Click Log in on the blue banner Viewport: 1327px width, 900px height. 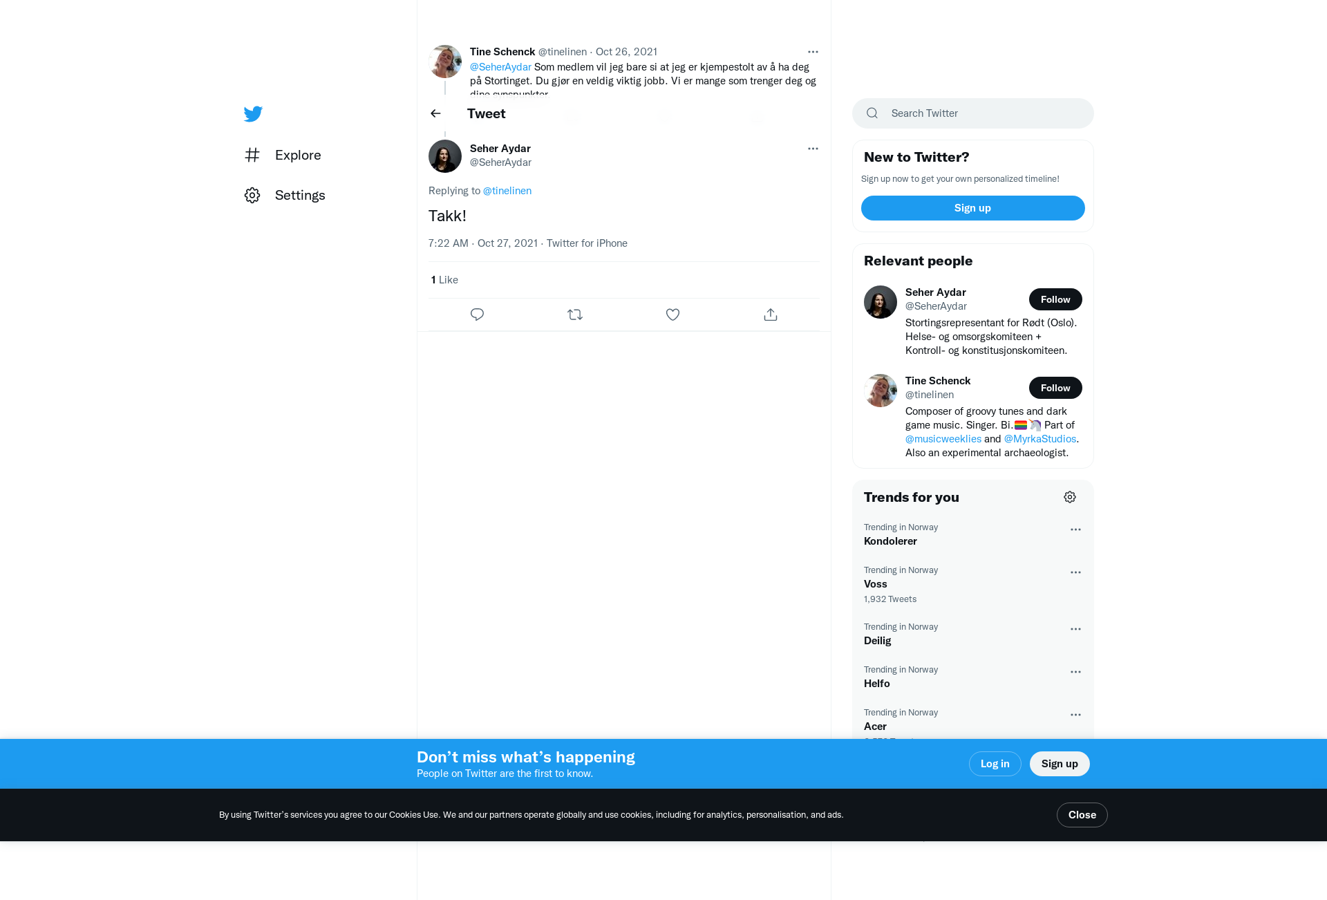995,764
